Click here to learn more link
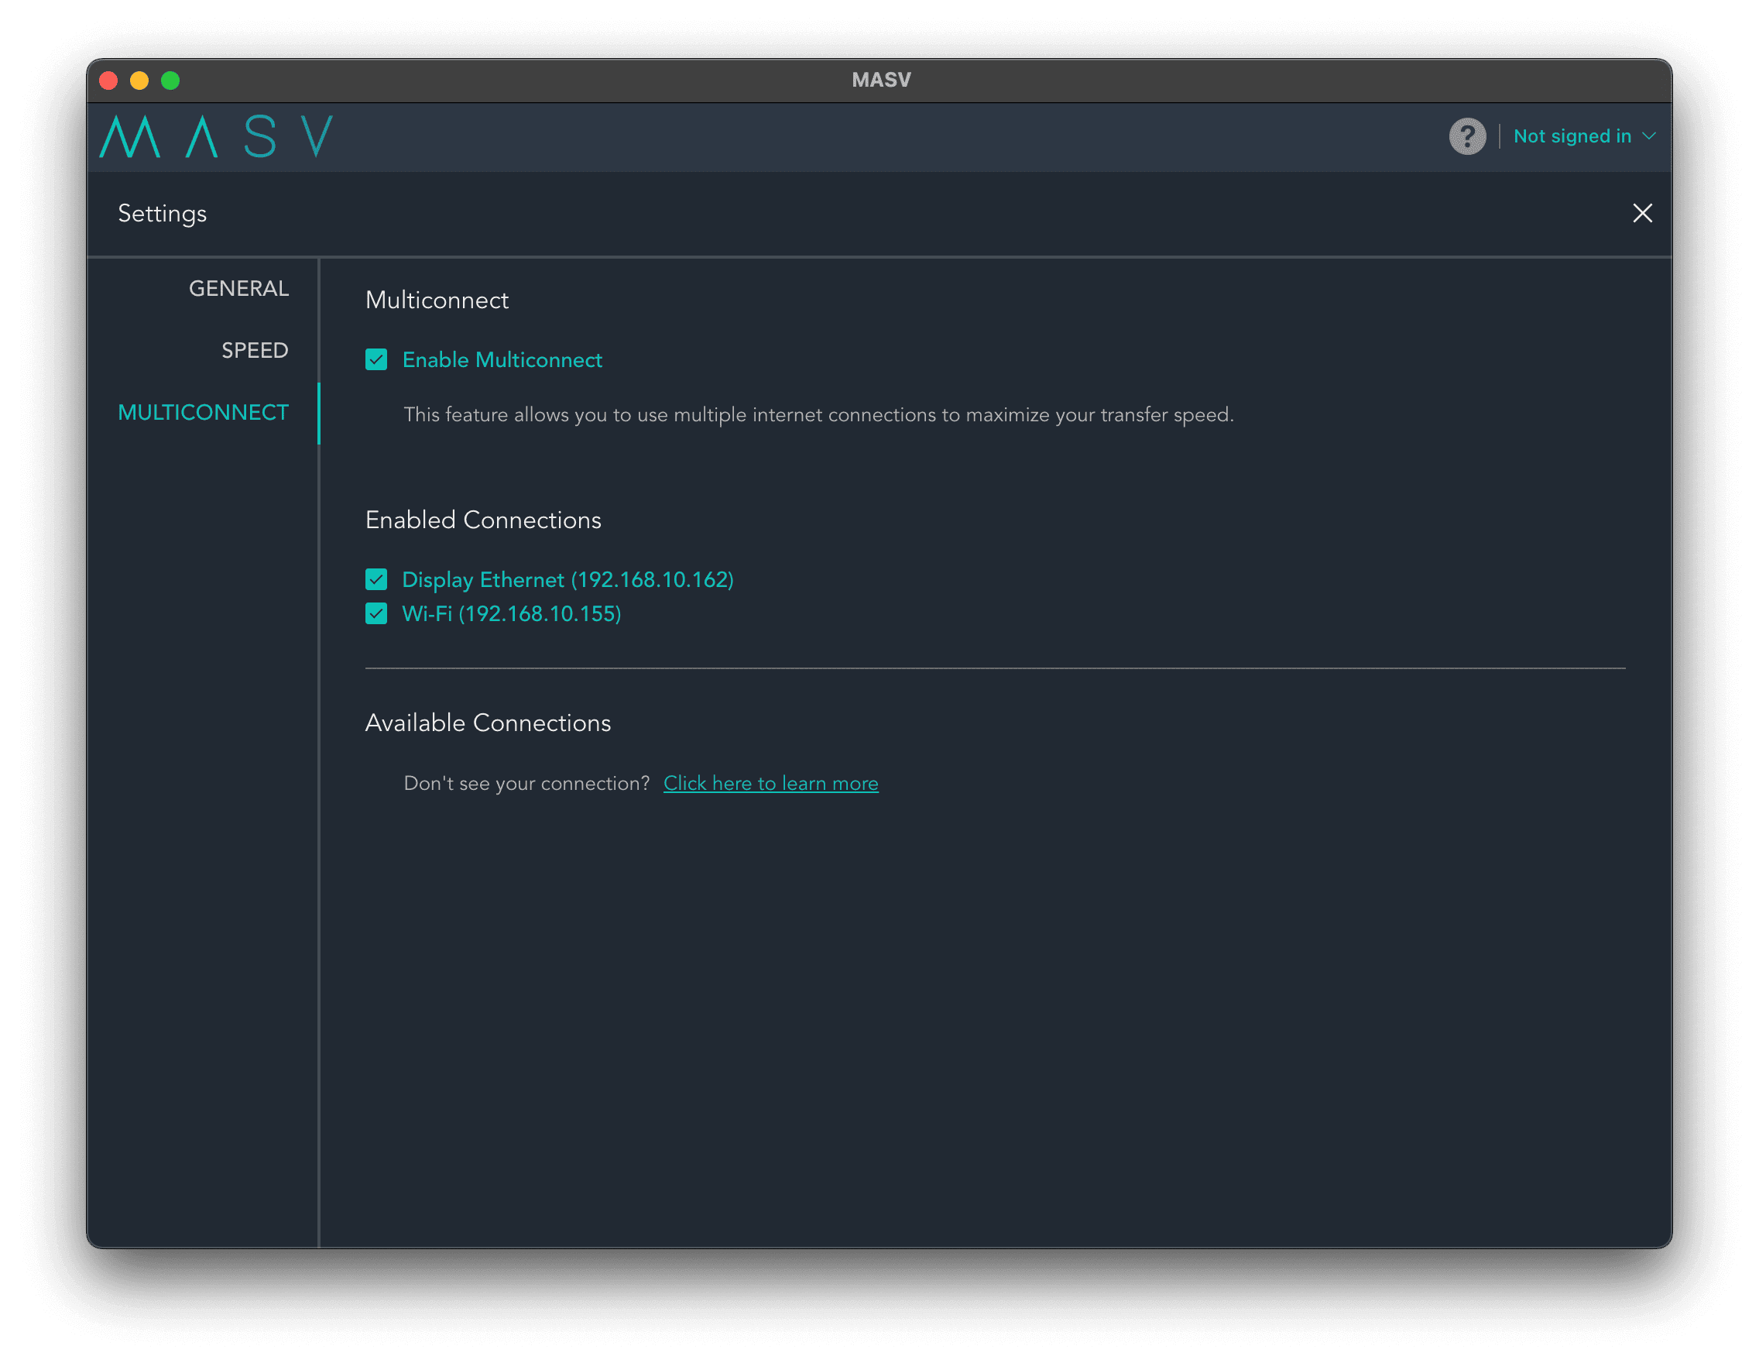Viewport: 1759px width, 1363px height. point(771,783)
